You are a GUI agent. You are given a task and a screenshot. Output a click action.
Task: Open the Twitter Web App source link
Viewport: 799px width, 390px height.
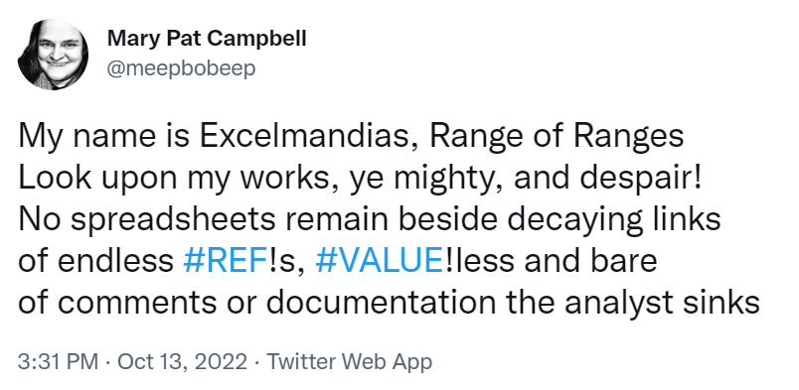click(x=349, y=362)
